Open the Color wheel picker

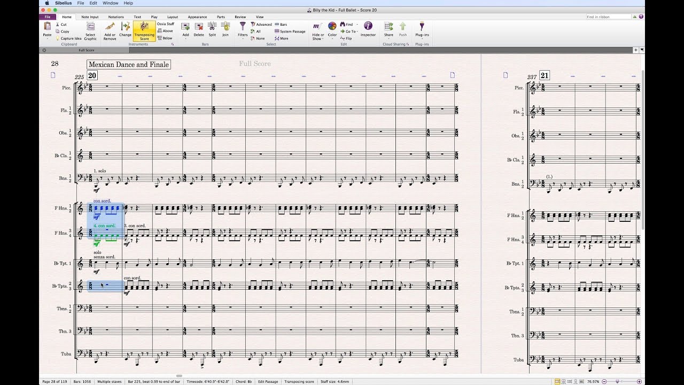point(332,26)
